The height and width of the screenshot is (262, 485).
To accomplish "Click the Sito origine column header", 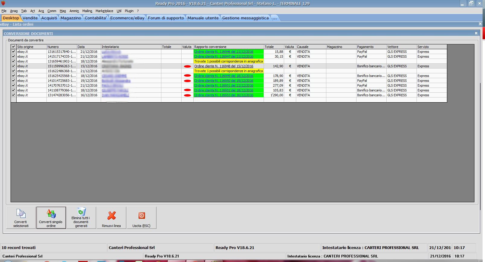I will click(32, 47).
